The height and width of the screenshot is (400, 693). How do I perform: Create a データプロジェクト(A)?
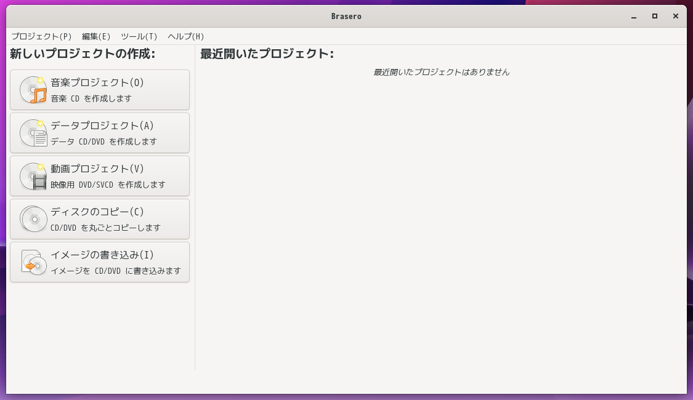pyautogui.click(x=100, y=133)
